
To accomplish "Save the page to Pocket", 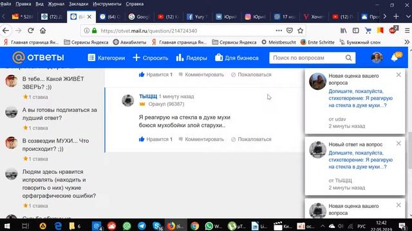I will point(290,31).
